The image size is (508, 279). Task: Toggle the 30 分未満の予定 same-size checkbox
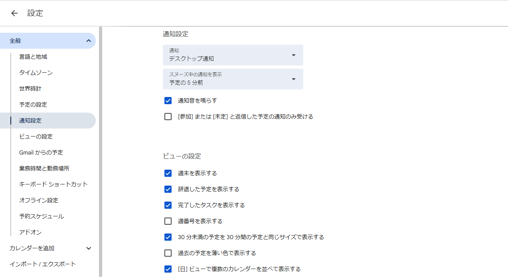(x=168, y=237)
